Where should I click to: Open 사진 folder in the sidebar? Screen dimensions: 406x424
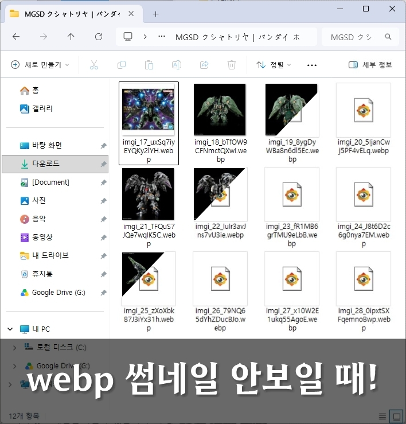pyautogui.click(x=33, y=201)
